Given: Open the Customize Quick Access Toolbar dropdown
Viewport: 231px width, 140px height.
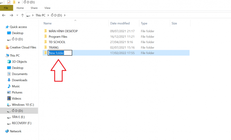Looking at the screenshot, I should coord(19,2).
